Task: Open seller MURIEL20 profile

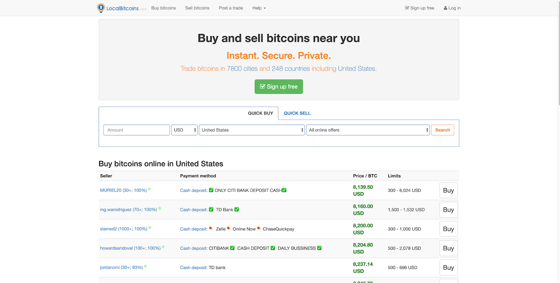Action: click(123, 190)
